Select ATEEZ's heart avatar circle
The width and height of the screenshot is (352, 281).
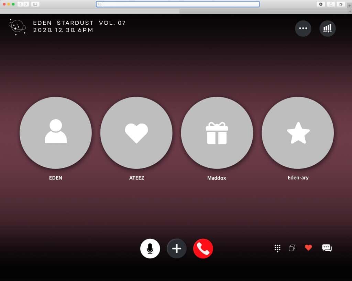(x=136, y=133)
